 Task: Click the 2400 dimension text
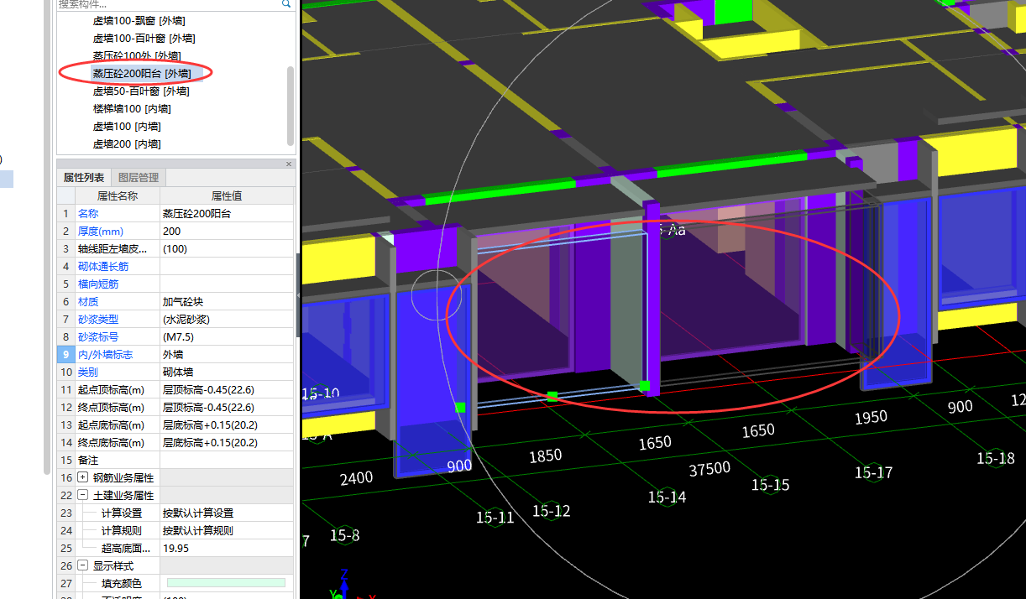pyautogui.click(x=356, y=479)
